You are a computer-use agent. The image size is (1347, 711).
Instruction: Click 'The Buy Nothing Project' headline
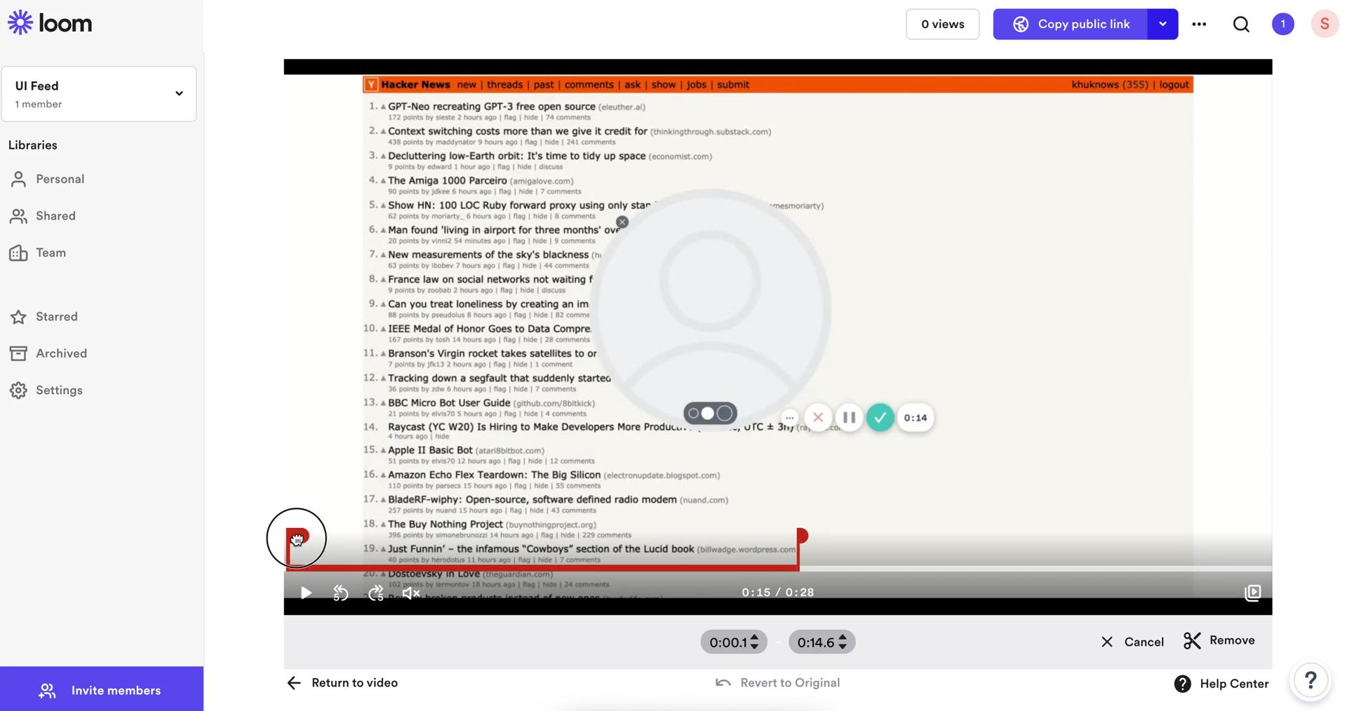point(445,524)
